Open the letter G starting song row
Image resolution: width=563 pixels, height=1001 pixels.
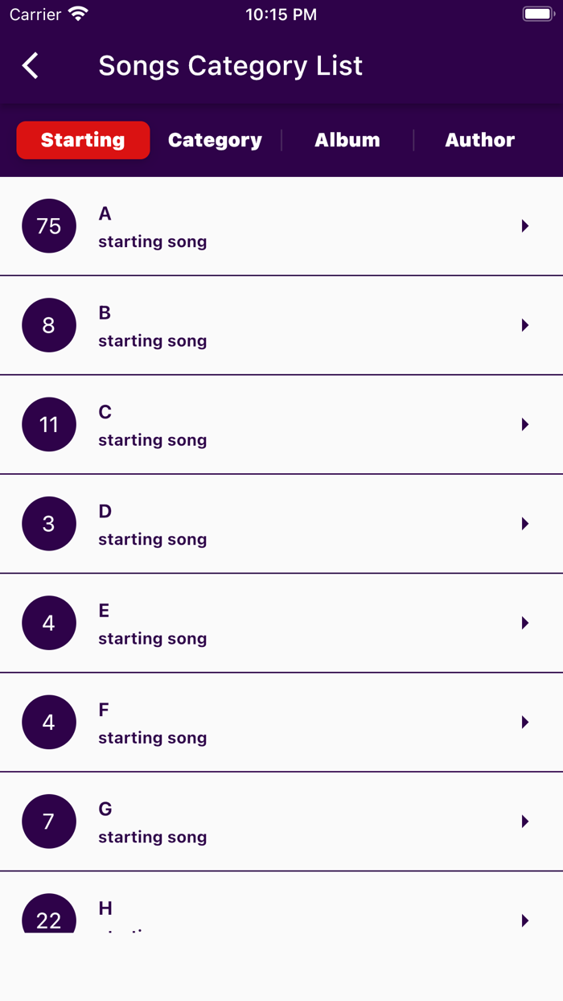(281, 822)
